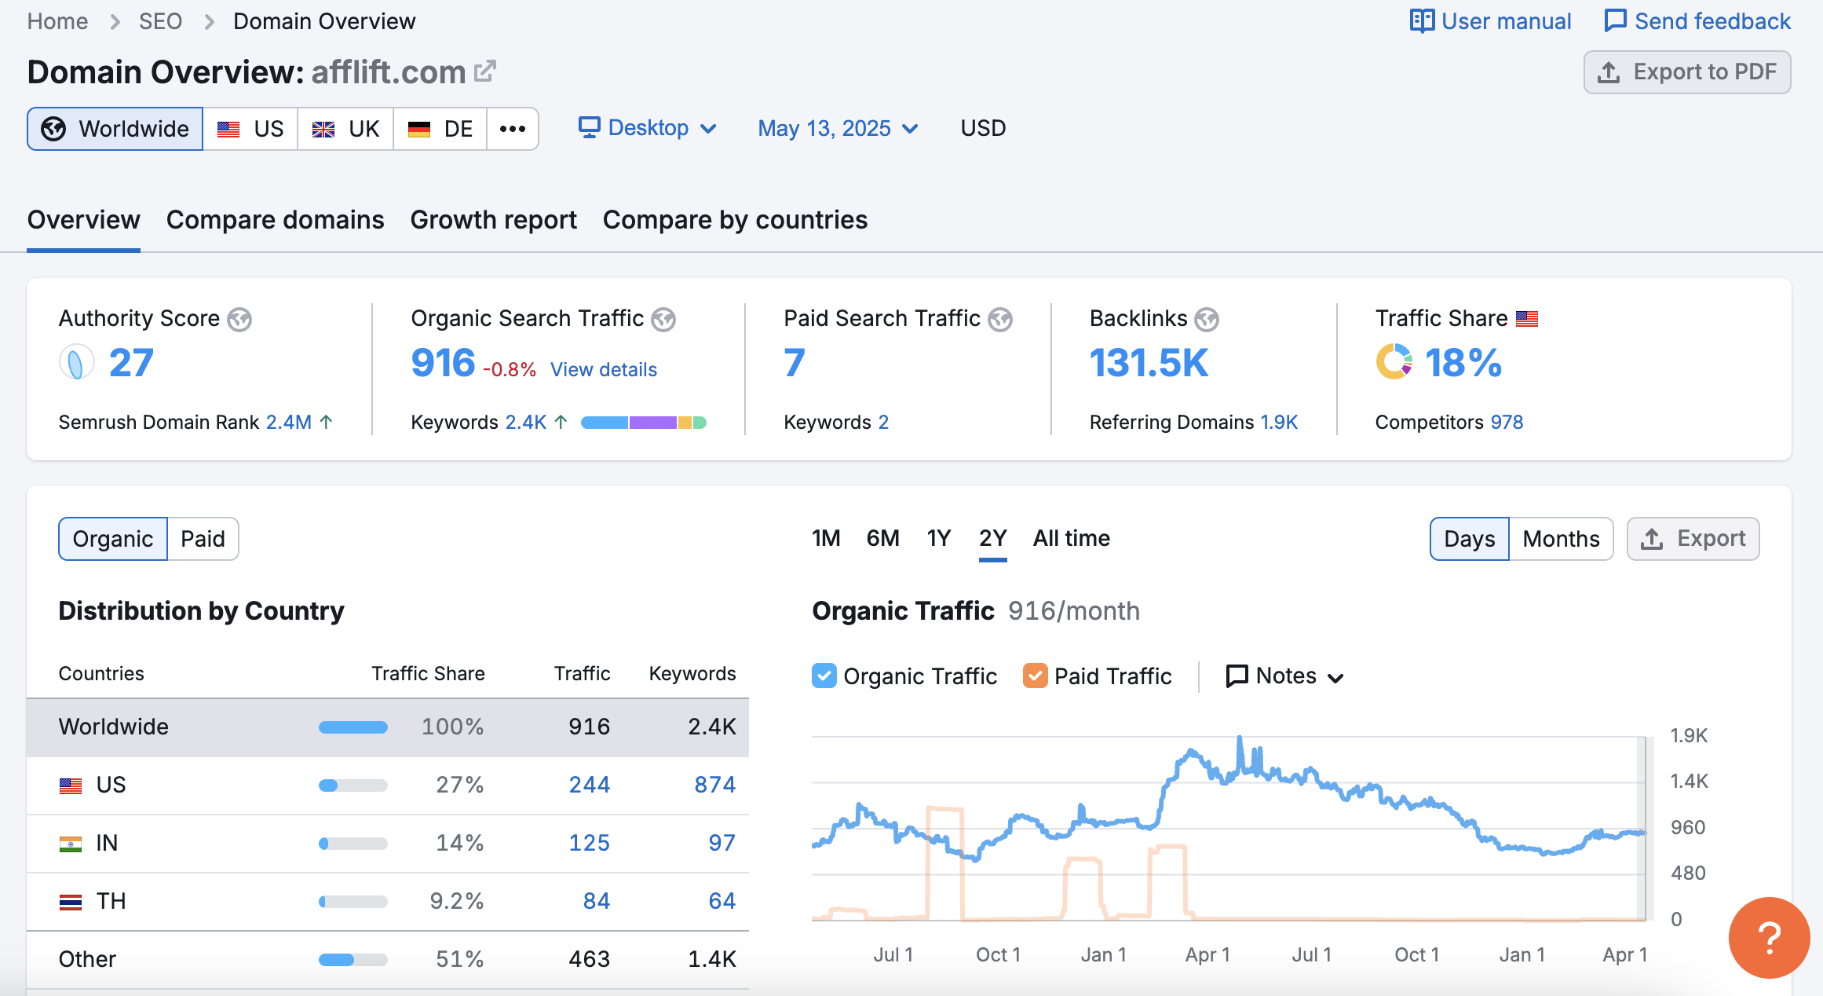Image resolution: width=1823 pixels, height=996 pixels.
Task: Click the US flag icon in region selector
Action: click(228, 129)
